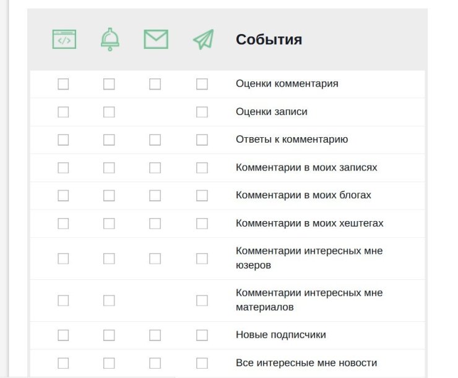Screen dimensions: 458x378
Task: Enable email checkbox for Новые подписчики
Action: click(155, 335)
